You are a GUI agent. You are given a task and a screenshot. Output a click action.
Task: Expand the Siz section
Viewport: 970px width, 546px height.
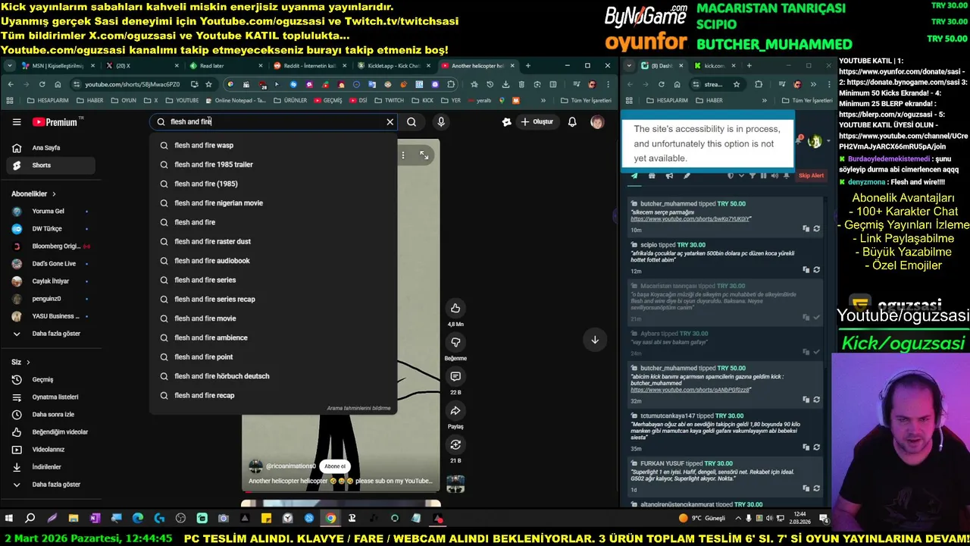coord(20,362)
